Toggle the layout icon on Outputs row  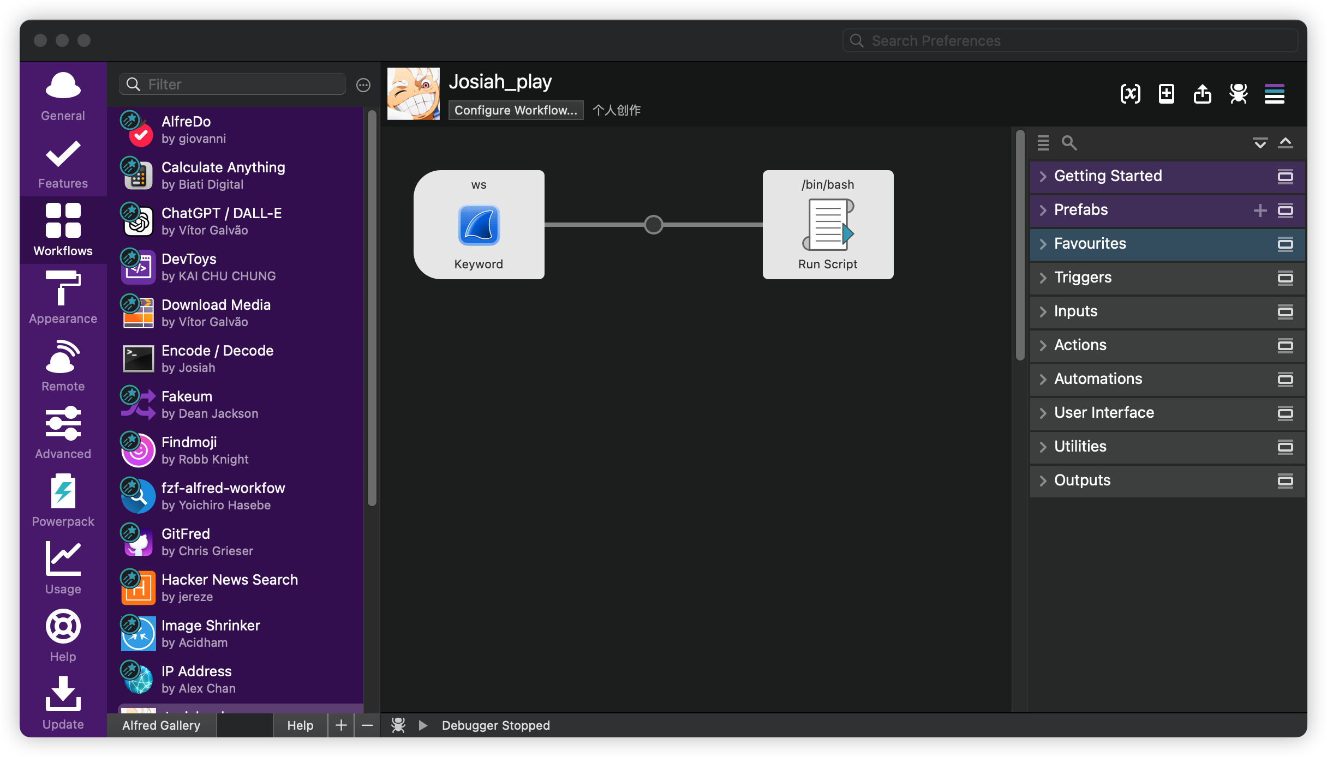tap(1286, 480)
